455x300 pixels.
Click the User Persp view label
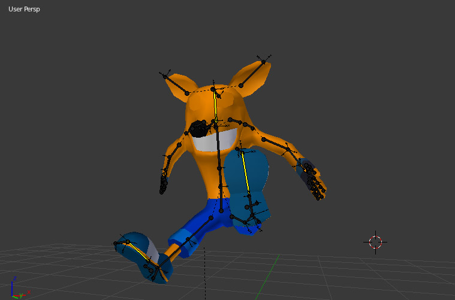[24, 9]
